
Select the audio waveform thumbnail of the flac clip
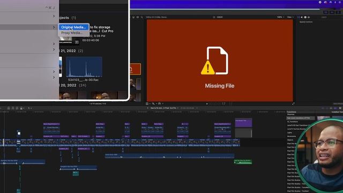(84, 67)
